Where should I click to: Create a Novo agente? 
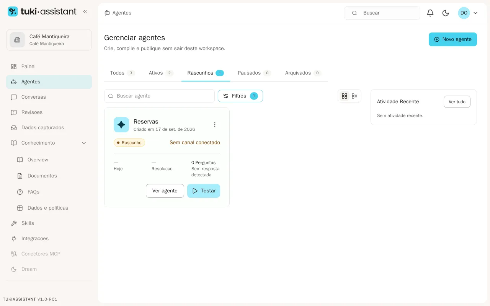click(x=453, y=39)
